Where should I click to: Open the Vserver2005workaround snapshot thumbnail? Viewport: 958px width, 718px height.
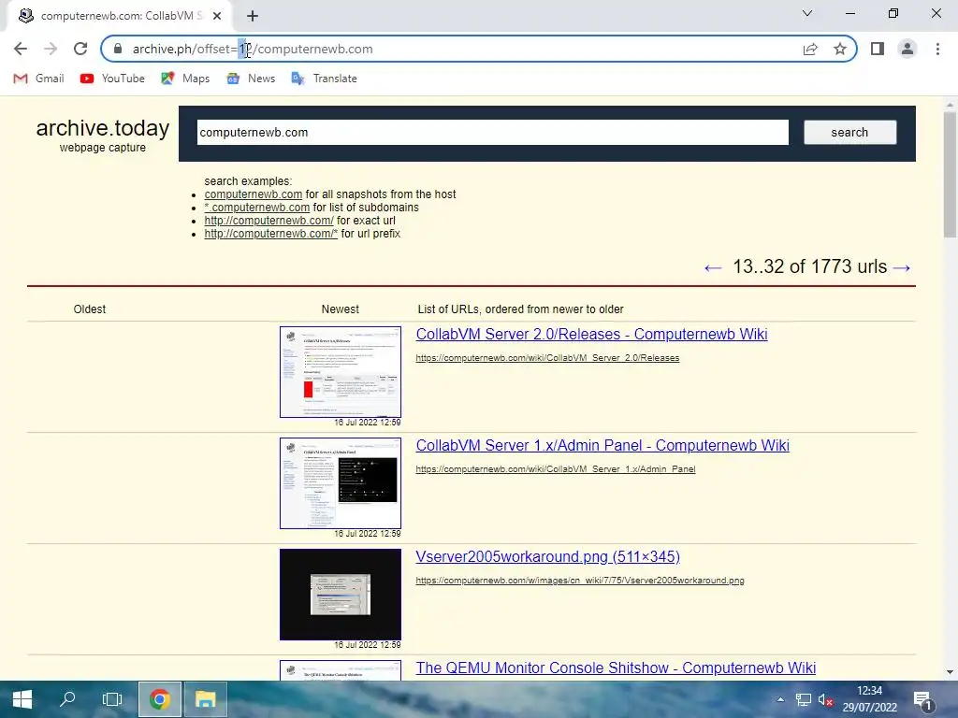pos(341,594)
